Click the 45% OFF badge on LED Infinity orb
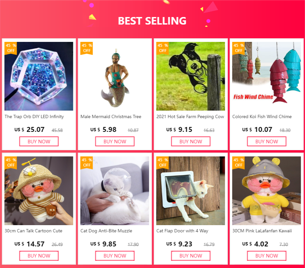 click(x=11, y=48)
